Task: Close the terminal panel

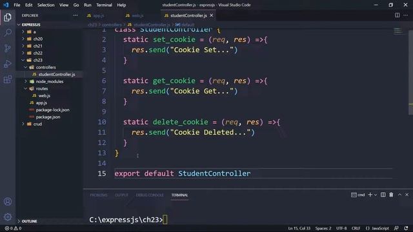Action: (407, 195)
